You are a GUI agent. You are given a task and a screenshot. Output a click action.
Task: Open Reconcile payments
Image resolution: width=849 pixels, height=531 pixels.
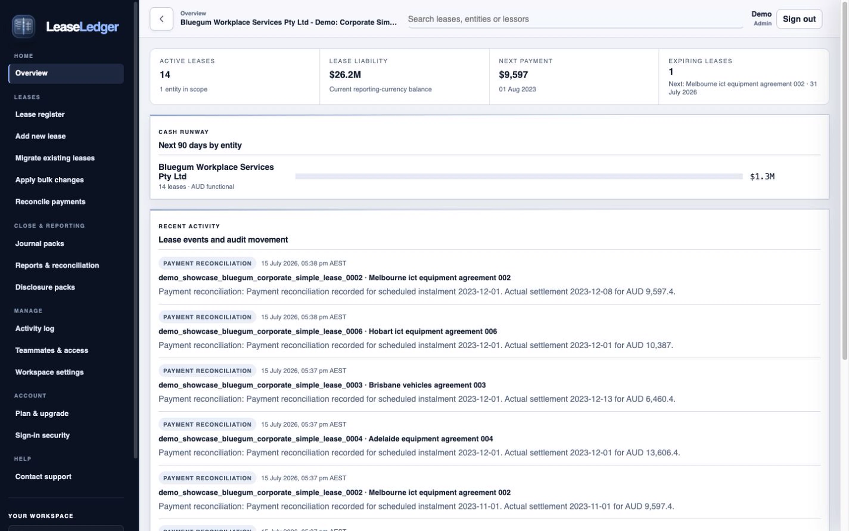[50, 201]
